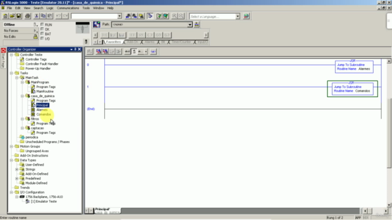The image size is (392, 220).
Task: Select the MainRoutine tree item
Action: (45, 92)
